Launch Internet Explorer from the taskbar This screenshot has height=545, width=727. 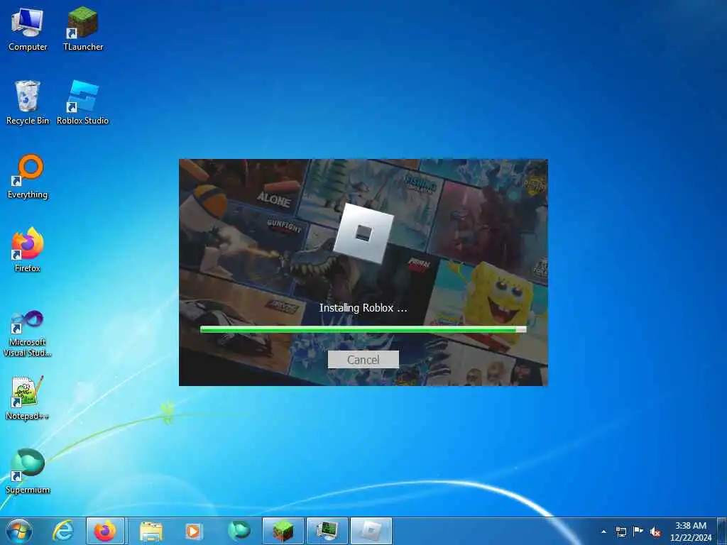click(x=63, y=531)
